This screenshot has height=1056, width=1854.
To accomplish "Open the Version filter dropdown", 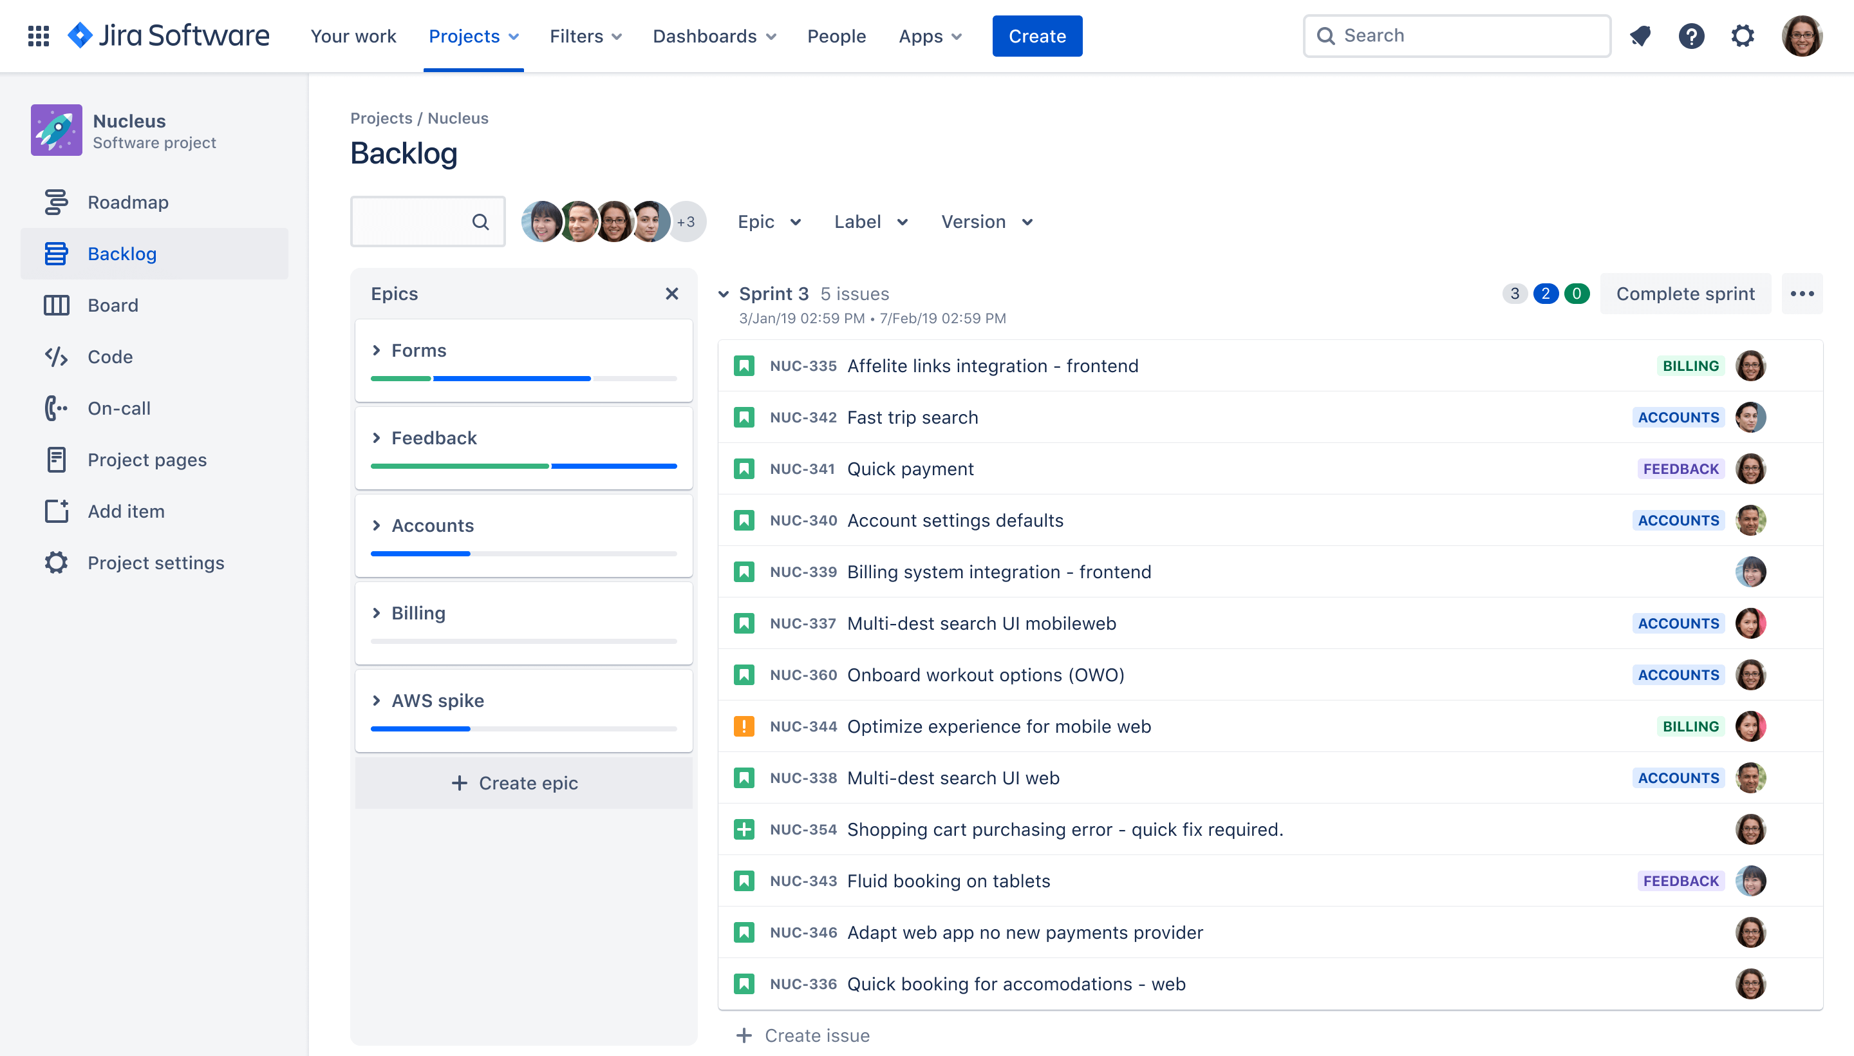I will click(x=987, y=220).
